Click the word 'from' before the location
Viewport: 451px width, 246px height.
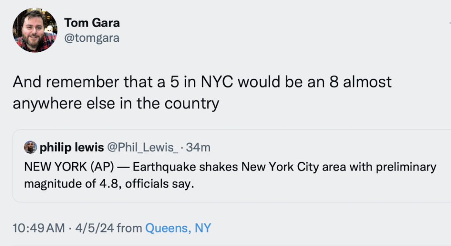[129, 228]
